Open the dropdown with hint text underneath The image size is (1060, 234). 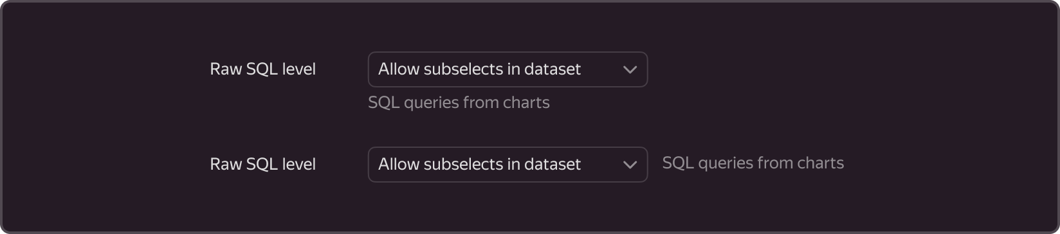pos(507,69)
